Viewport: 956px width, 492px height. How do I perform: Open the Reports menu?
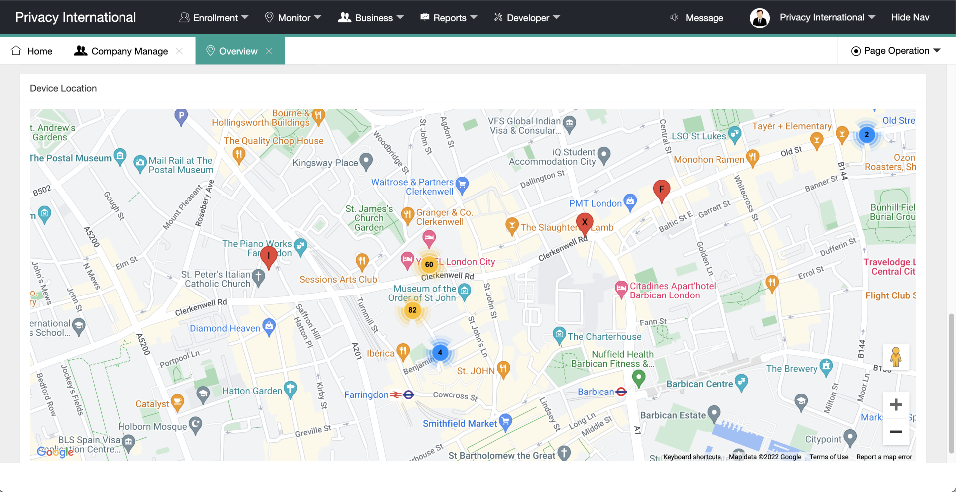[449, 18]
